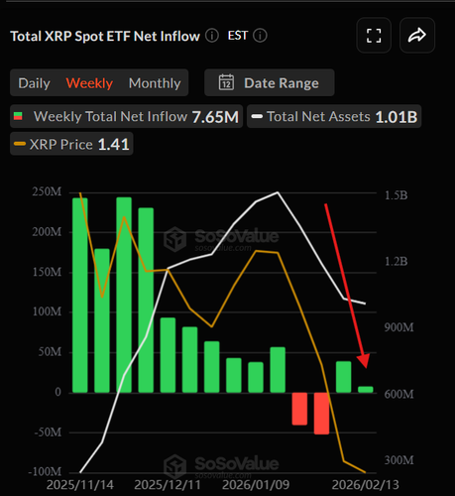This screenshot has width=455, height=496.
Task: Toggle the Total Net Assets series
Action: (334, 116)
